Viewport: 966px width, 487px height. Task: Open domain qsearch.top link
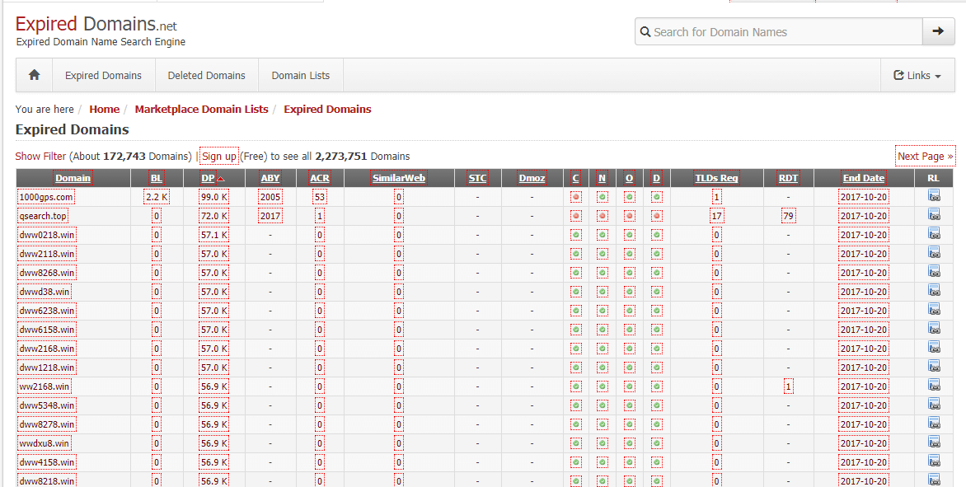pyautogui.click(x=43, y=216)
